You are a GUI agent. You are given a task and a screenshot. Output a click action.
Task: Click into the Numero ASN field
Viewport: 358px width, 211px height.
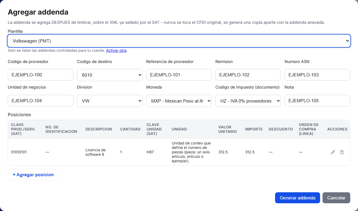(x=317, y=75)
